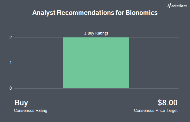190x122 pixels.
Task: Click the top edge of the green bar
Action: click(96, 37)
